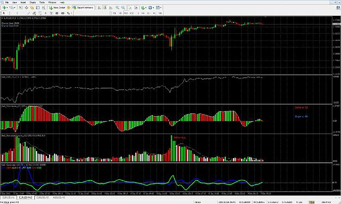This screenshot has height=204, width=341.
Task: Open the Tools menu
Action: point(42,2)
